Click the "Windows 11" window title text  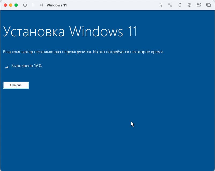coord(57,5)
